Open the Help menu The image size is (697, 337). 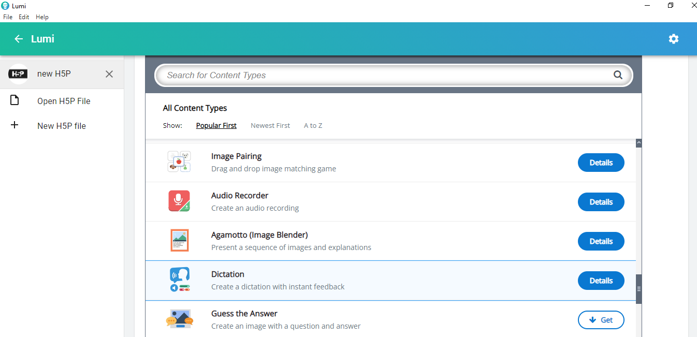pyautogui.click(x=42, y=17)
